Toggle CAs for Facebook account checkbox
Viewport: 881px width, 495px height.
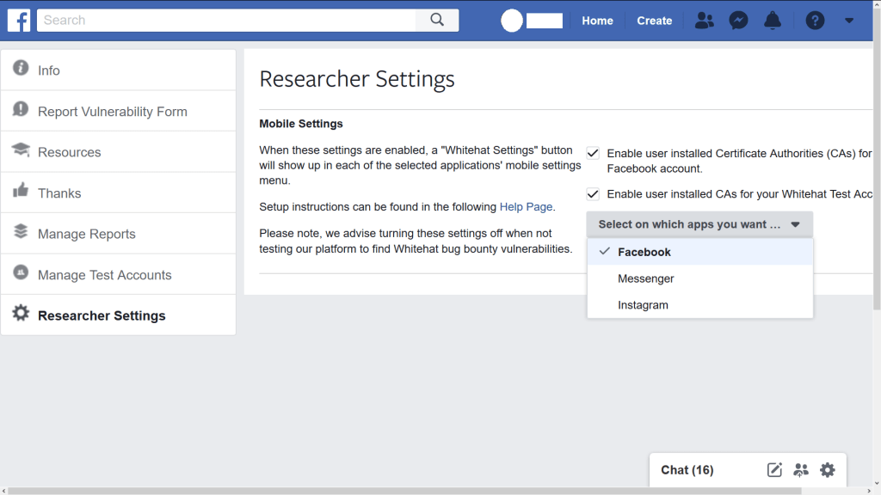[x=593, y=153]
